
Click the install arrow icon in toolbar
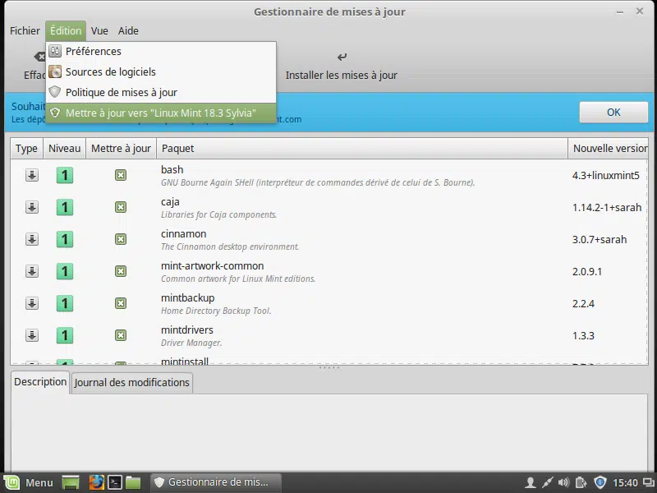click(x=342, y=57)
